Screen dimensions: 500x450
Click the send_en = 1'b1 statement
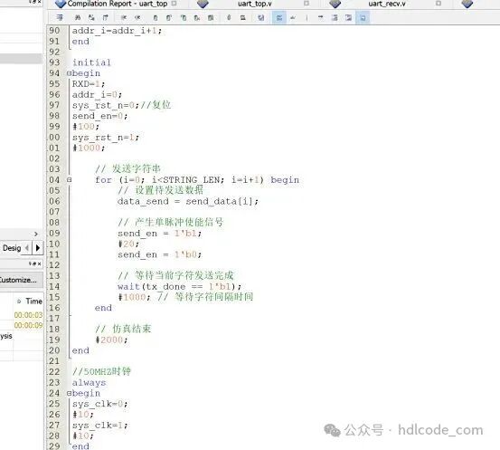[x=159, y=234]
